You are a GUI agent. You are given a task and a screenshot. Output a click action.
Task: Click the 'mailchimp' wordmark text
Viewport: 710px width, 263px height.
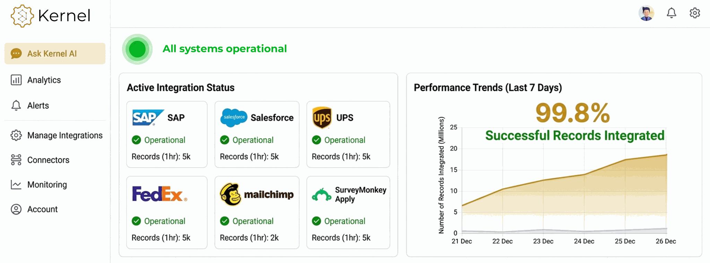point(269,195)
